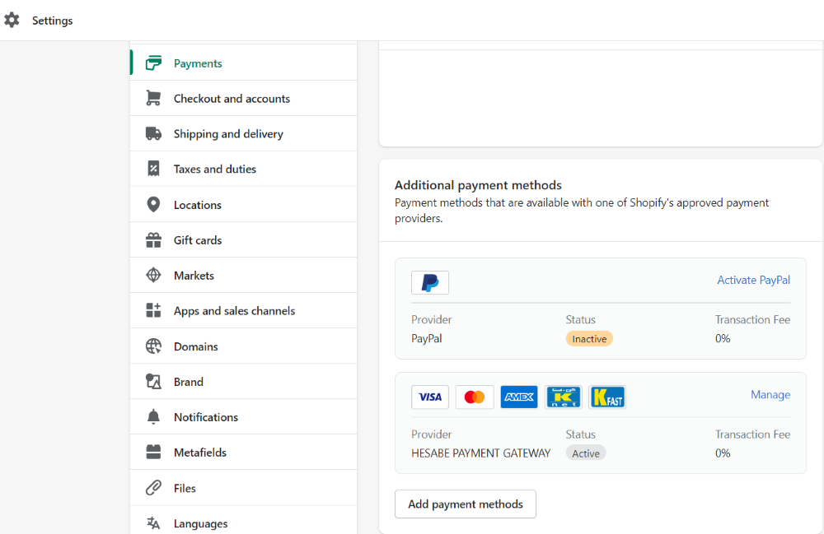Select the Checkout and accounts cart icon
Viewport: 824px width, 534px height.
tap(153, 99)
